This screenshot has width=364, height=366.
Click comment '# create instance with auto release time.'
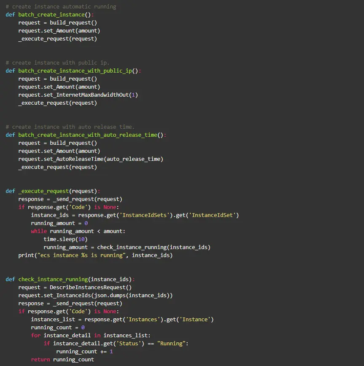(x=70, y=127)
